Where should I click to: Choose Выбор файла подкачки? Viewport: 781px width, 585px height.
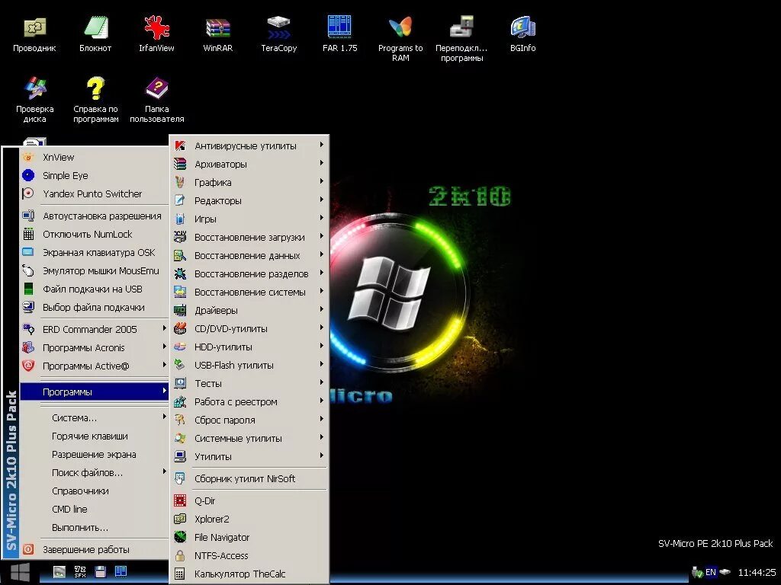pos(94,308)
